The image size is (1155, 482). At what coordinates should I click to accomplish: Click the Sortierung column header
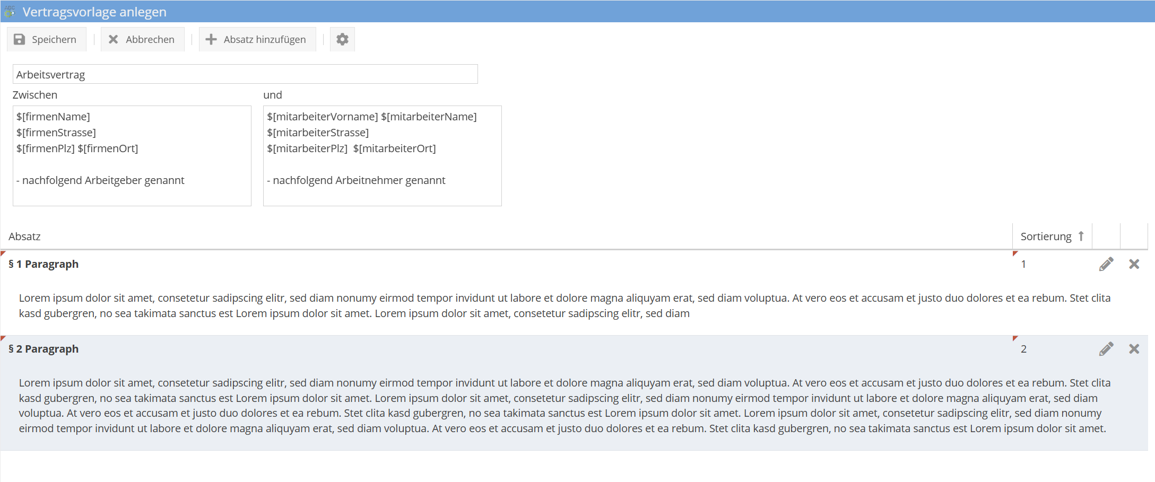[1045, 236]
